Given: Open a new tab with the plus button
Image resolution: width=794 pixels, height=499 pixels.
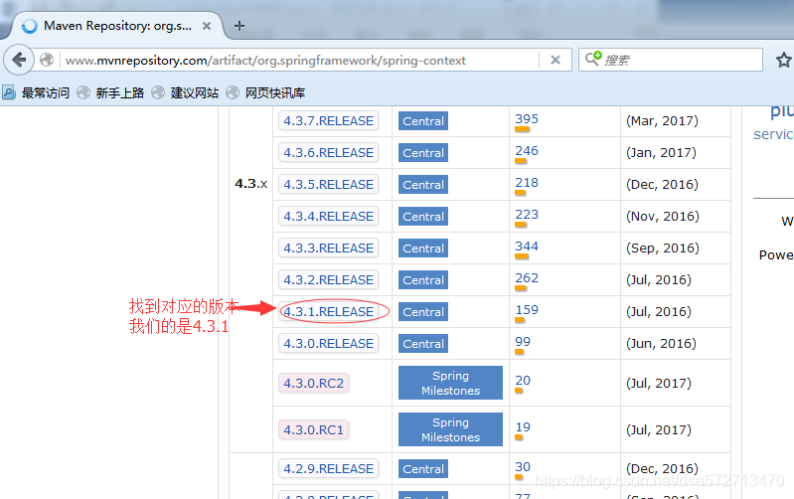Looking at the screenshot, I should [x=239, y=26].
